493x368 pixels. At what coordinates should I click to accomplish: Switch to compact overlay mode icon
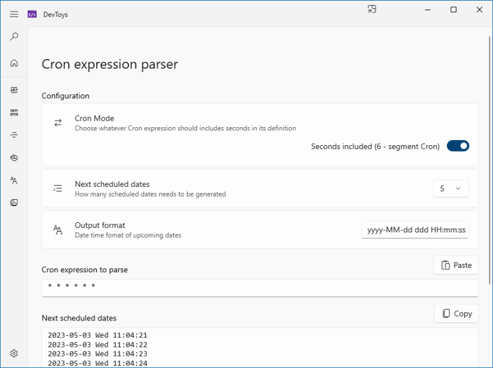click(372, 10)
